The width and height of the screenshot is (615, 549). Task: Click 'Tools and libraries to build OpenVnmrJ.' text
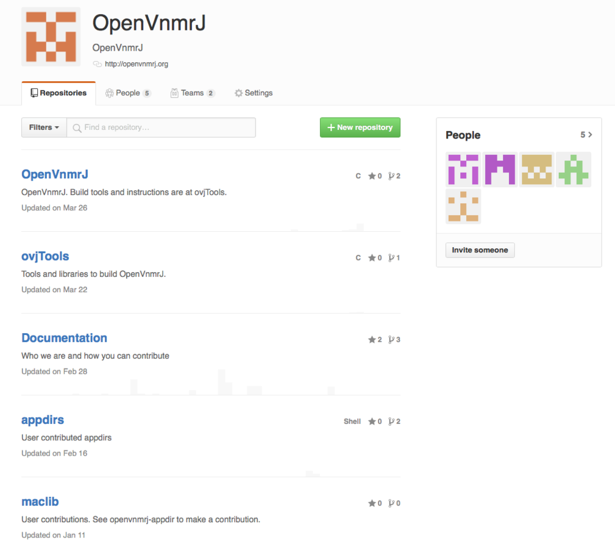point(94,274)
